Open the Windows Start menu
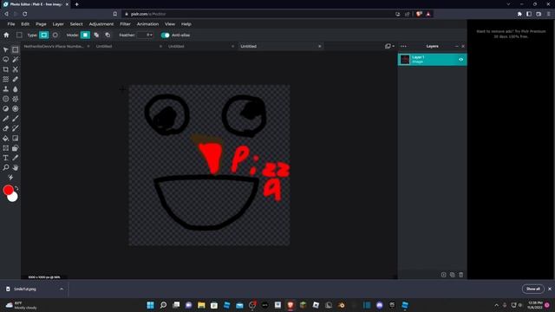The image size is (555, 312). 150,305
